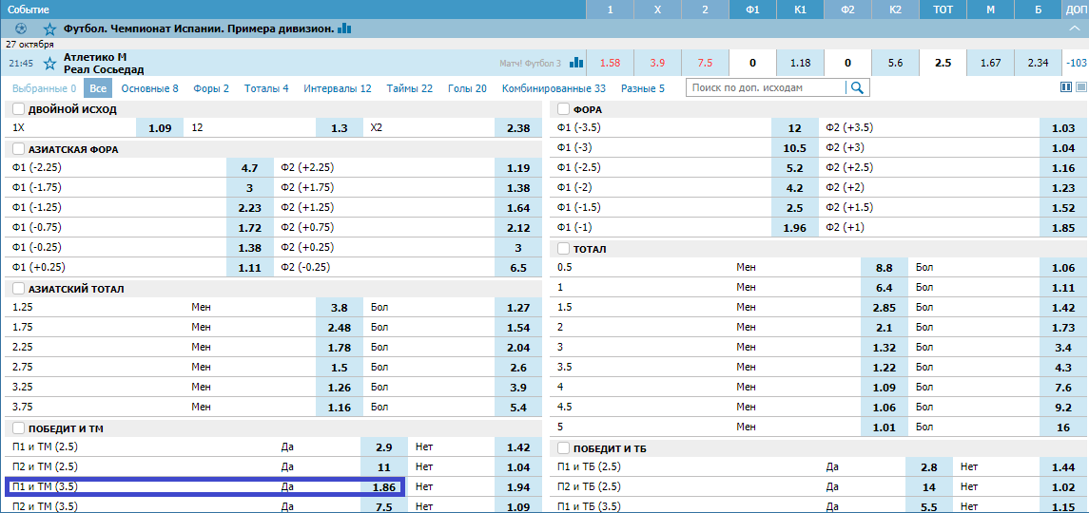Viewport: 1089px width, 513px height.
Task: Select double chance 1X odds 1.09
Action: tap(160, 128)
